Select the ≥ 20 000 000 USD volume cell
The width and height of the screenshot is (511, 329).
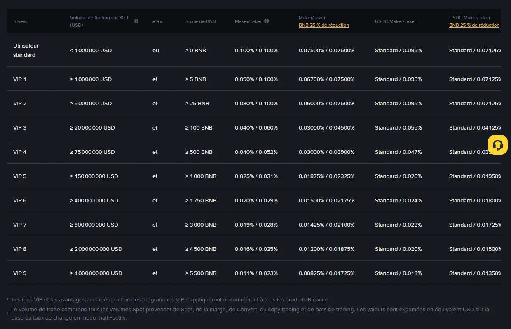(x=92, y=127)
